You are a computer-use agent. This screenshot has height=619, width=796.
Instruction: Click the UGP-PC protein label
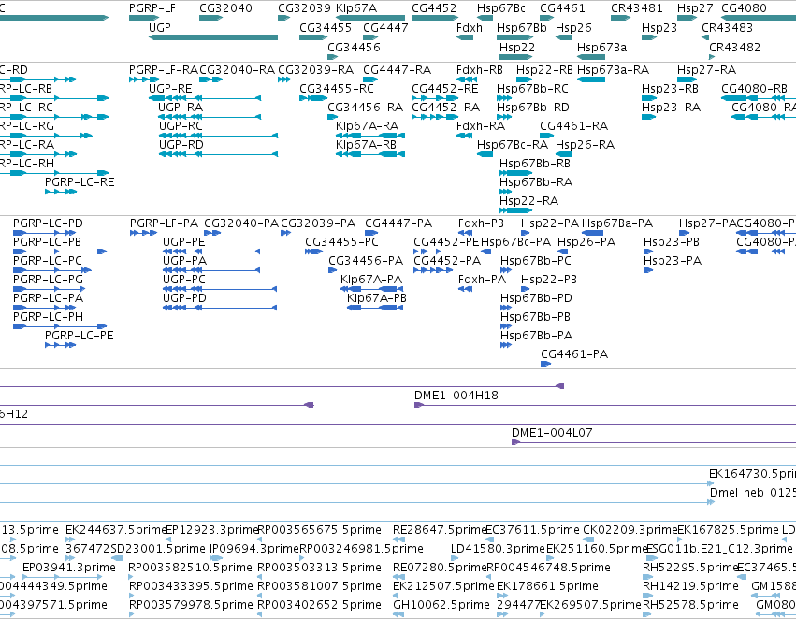183,279
